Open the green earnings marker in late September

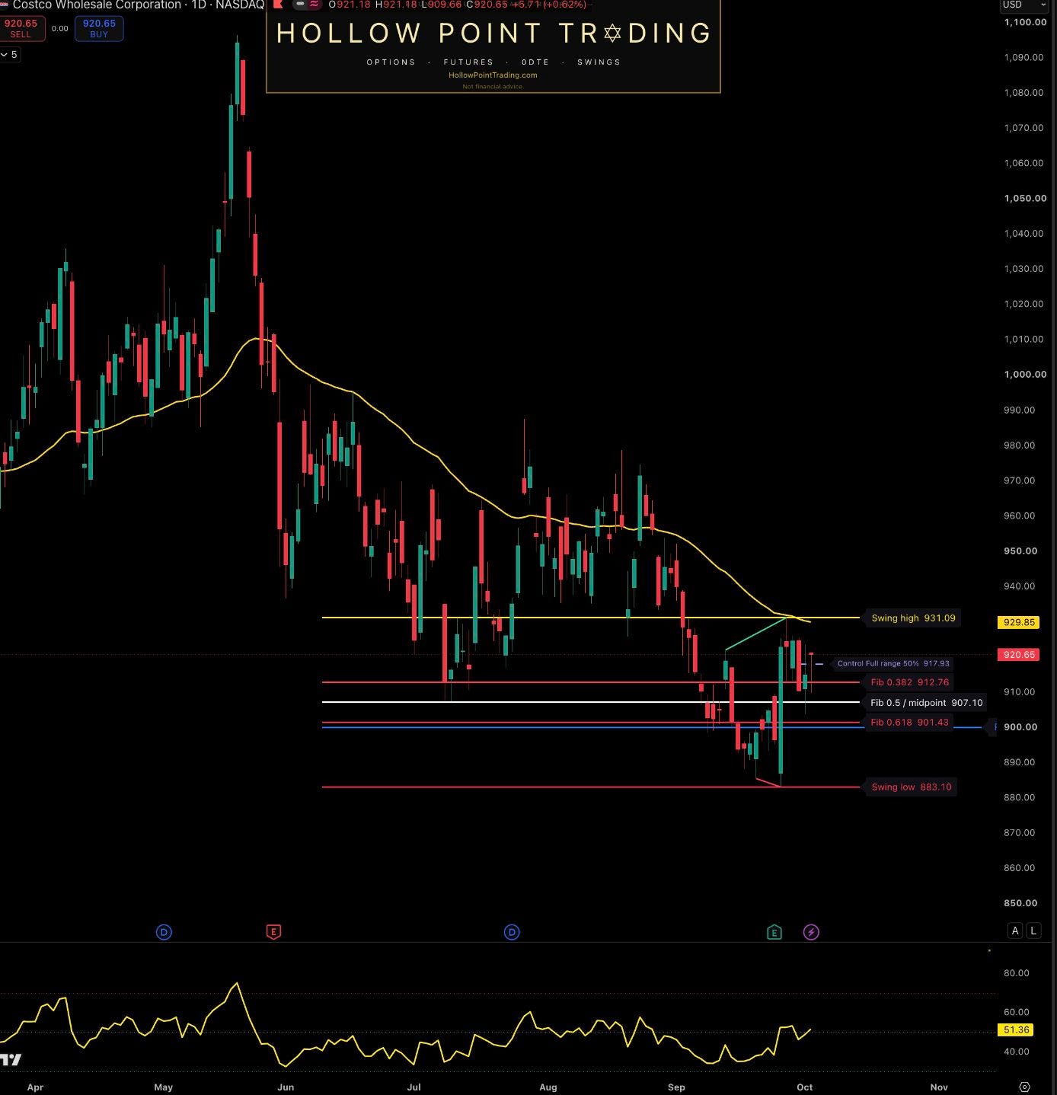point(774,932)
